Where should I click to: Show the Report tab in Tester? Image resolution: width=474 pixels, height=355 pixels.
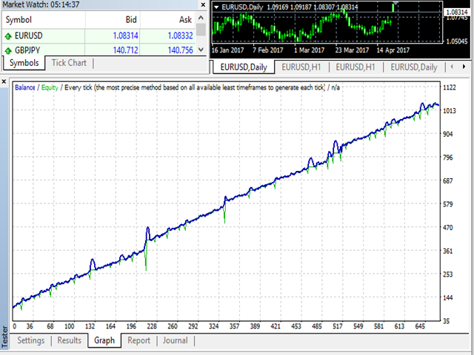click(138, 341)
